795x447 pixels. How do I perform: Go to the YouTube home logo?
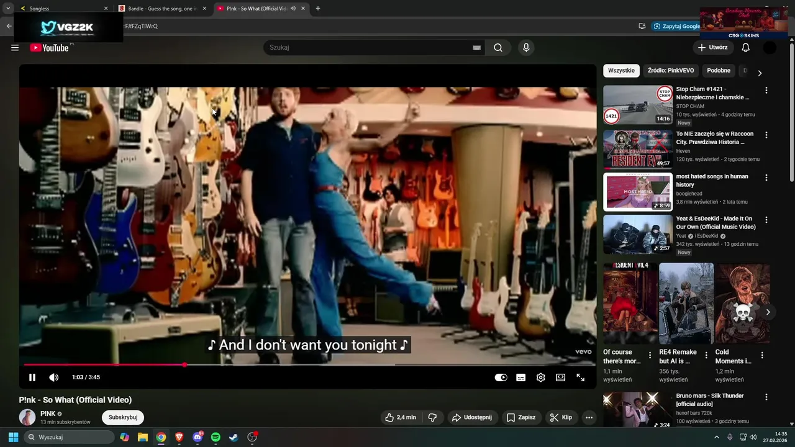click(49, 48)
